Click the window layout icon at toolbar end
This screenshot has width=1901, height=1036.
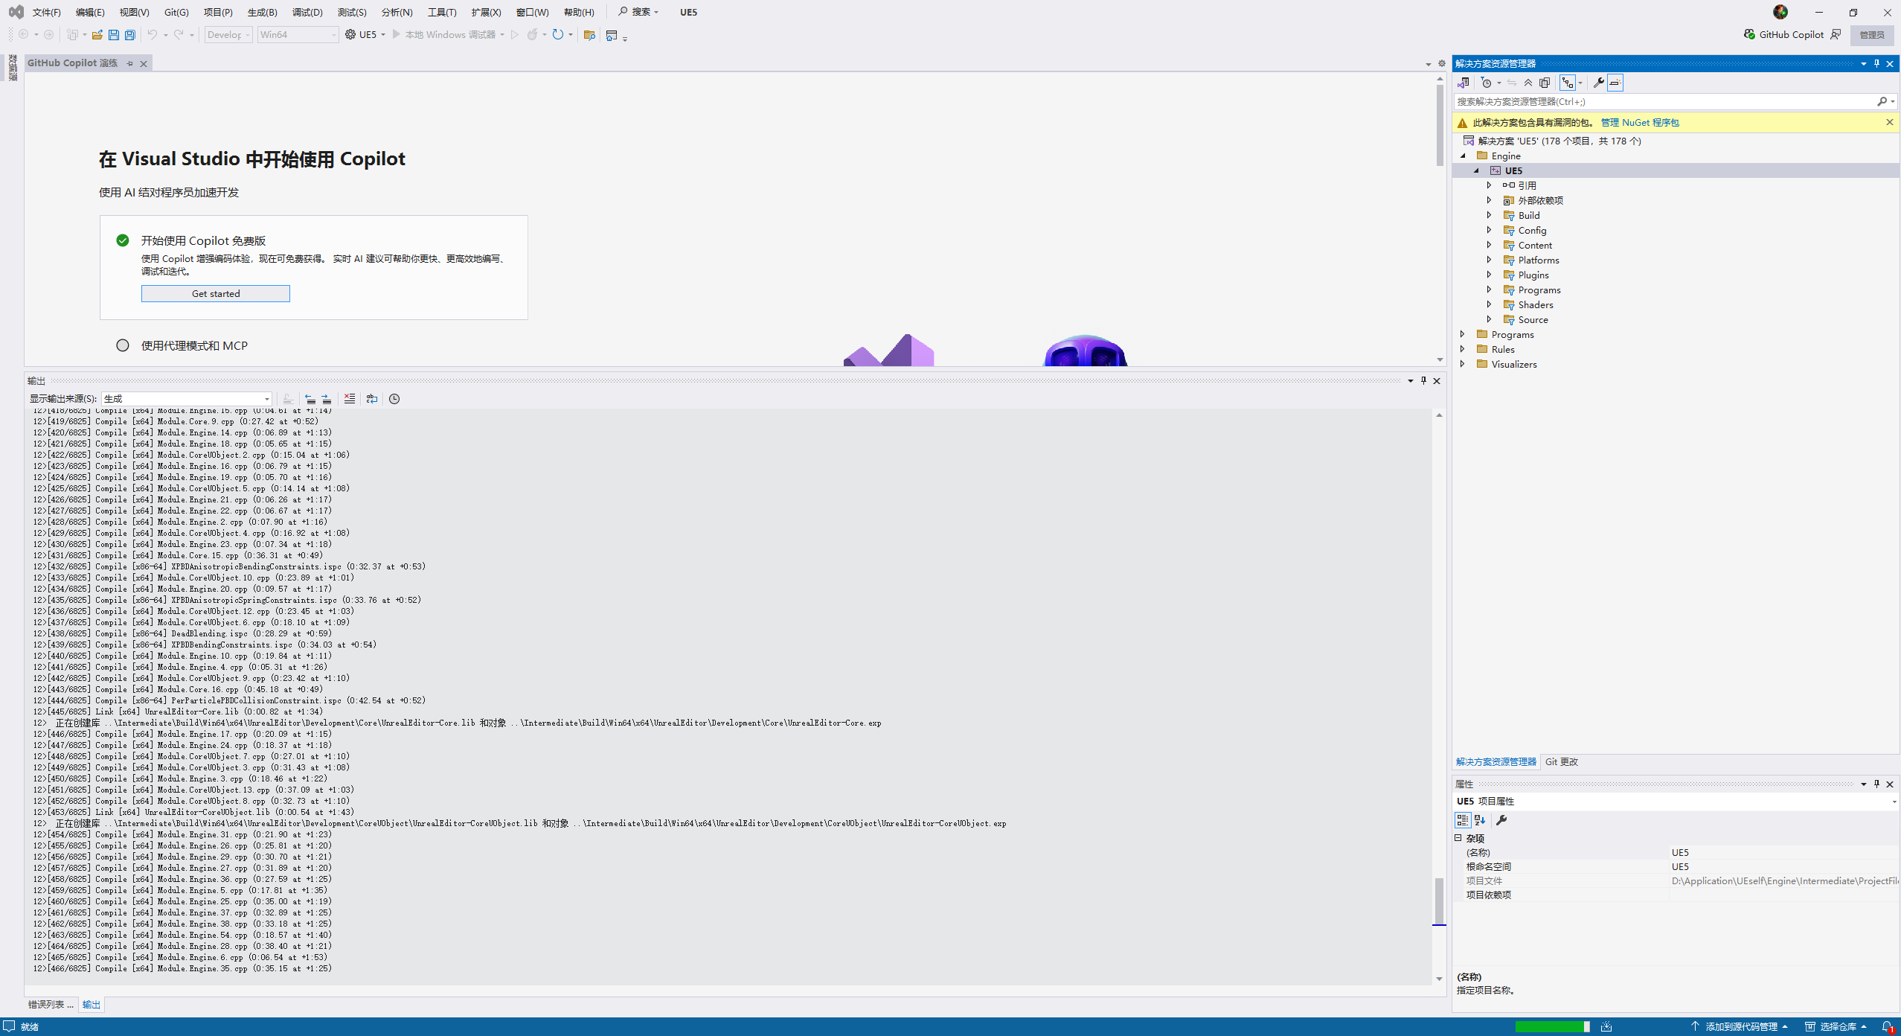tap(612, 35)
